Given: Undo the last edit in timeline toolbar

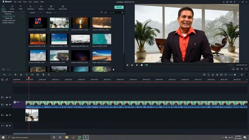Looking at the screenshot, I should 4,75.
